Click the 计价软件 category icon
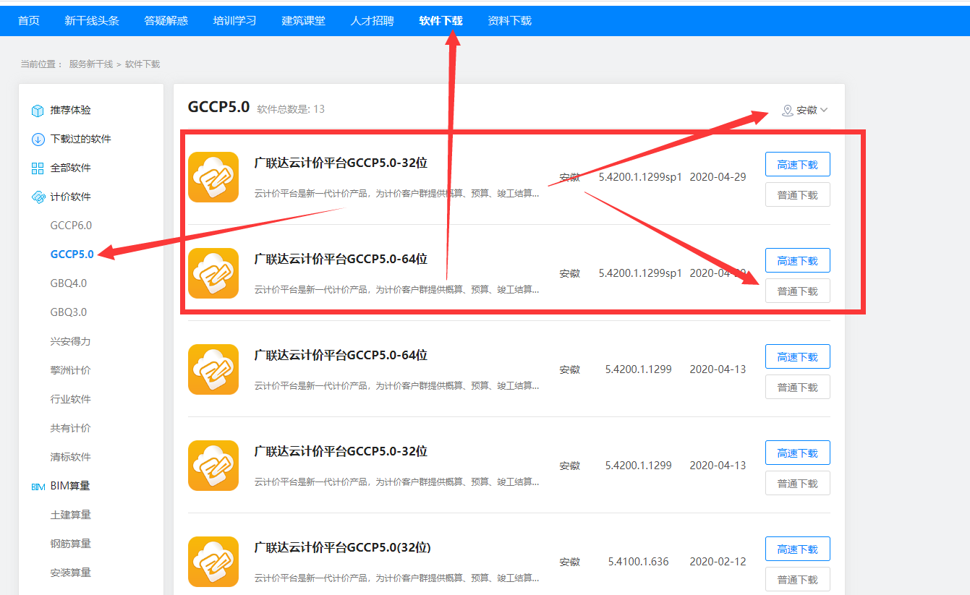 38,197
